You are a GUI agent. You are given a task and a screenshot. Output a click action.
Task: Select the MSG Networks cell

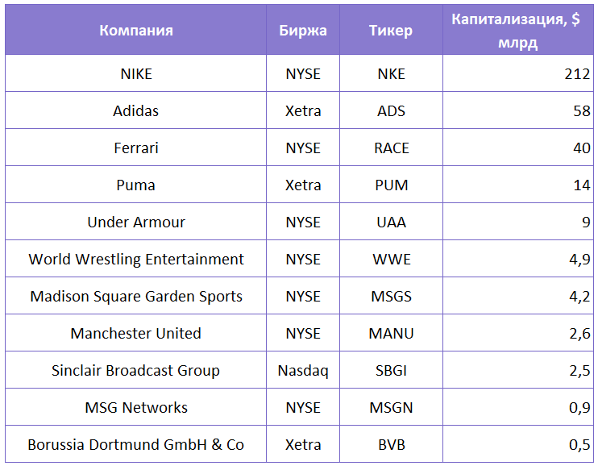tap(135, 406)
